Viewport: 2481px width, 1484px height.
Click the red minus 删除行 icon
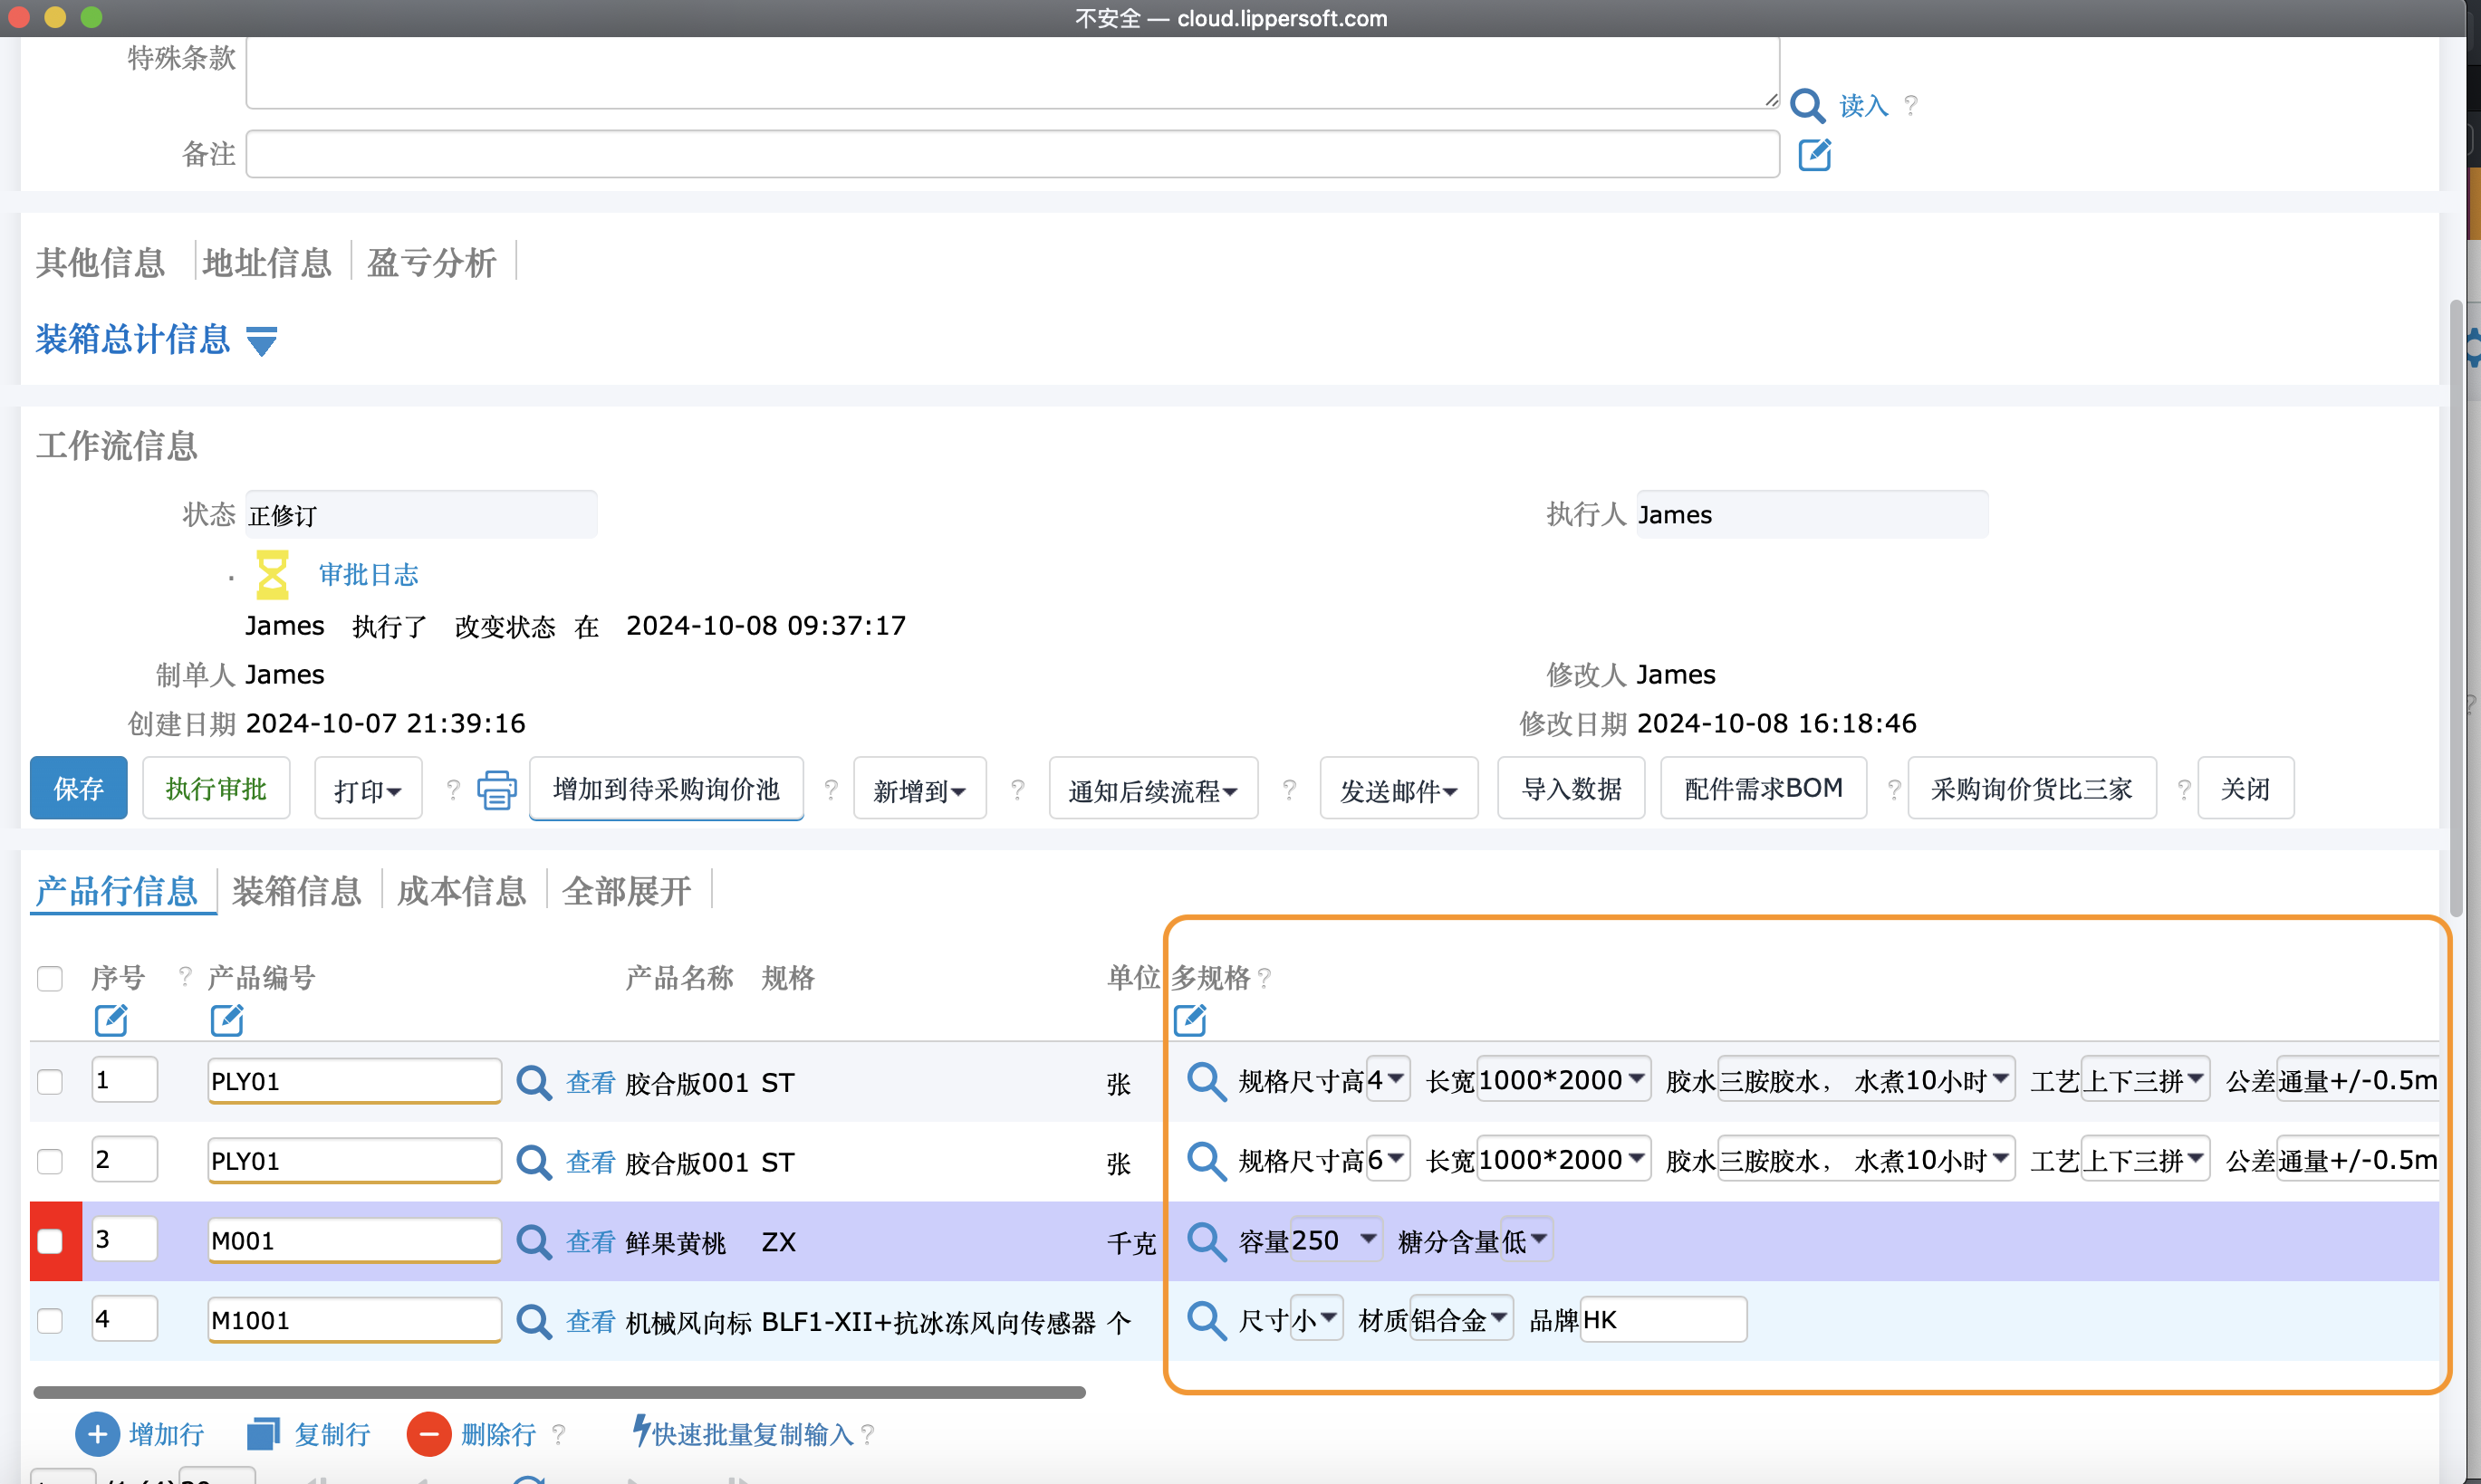coord(428,1434)
